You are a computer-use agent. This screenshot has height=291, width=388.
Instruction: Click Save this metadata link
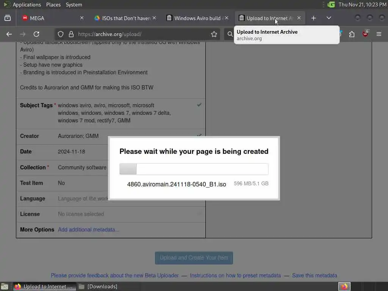coord(314,275)
